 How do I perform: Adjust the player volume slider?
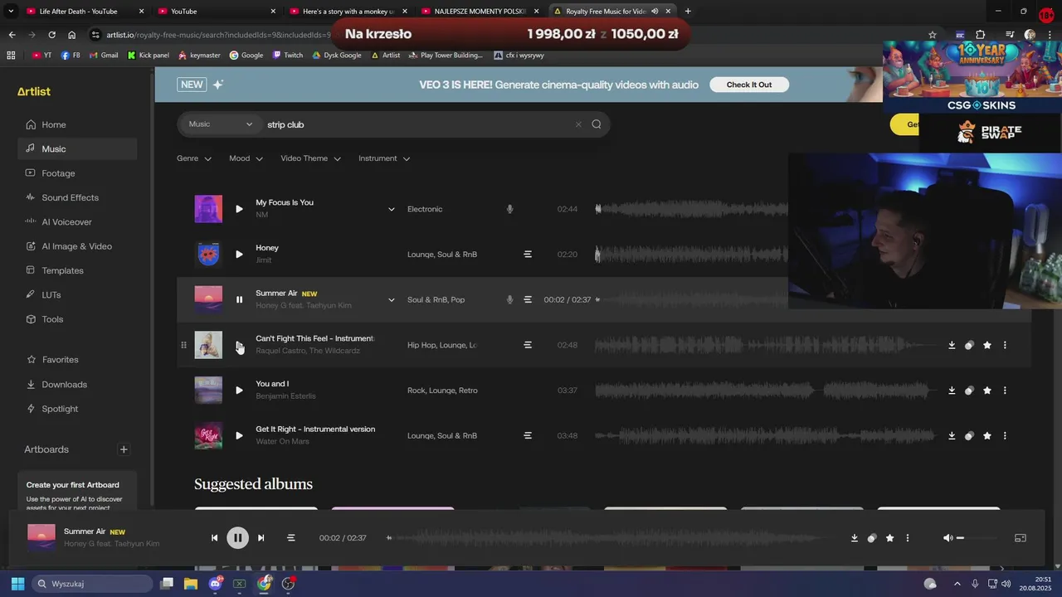click(979, 538)
